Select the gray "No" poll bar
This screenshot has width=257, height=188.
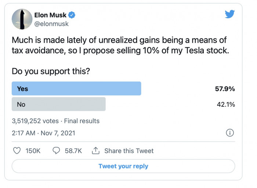coord(59,104)
